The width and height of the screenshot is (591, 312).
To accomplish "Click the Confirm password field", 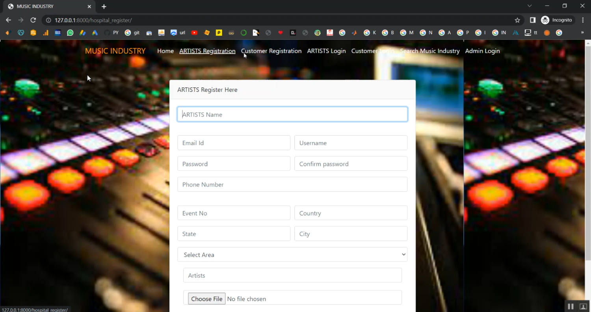I will click(351, 163).
